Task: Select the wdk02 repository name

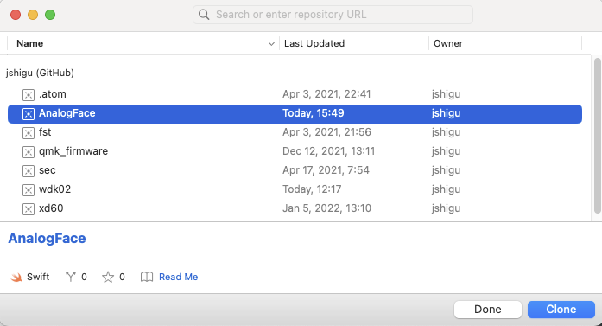Action: [x=55, y=189]
